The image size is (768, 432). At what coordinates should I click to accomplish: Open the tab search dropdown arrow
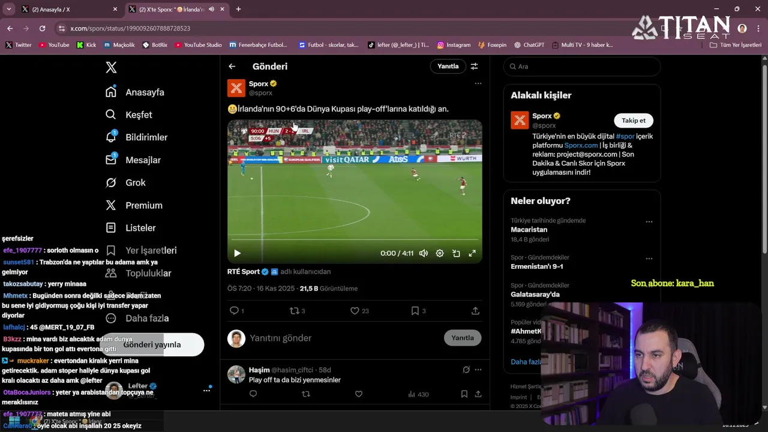8,9
